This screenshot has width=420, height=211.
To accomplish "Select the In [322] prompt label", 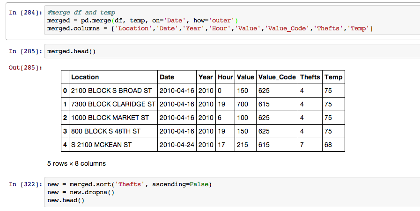I will [x=25, y=184].
